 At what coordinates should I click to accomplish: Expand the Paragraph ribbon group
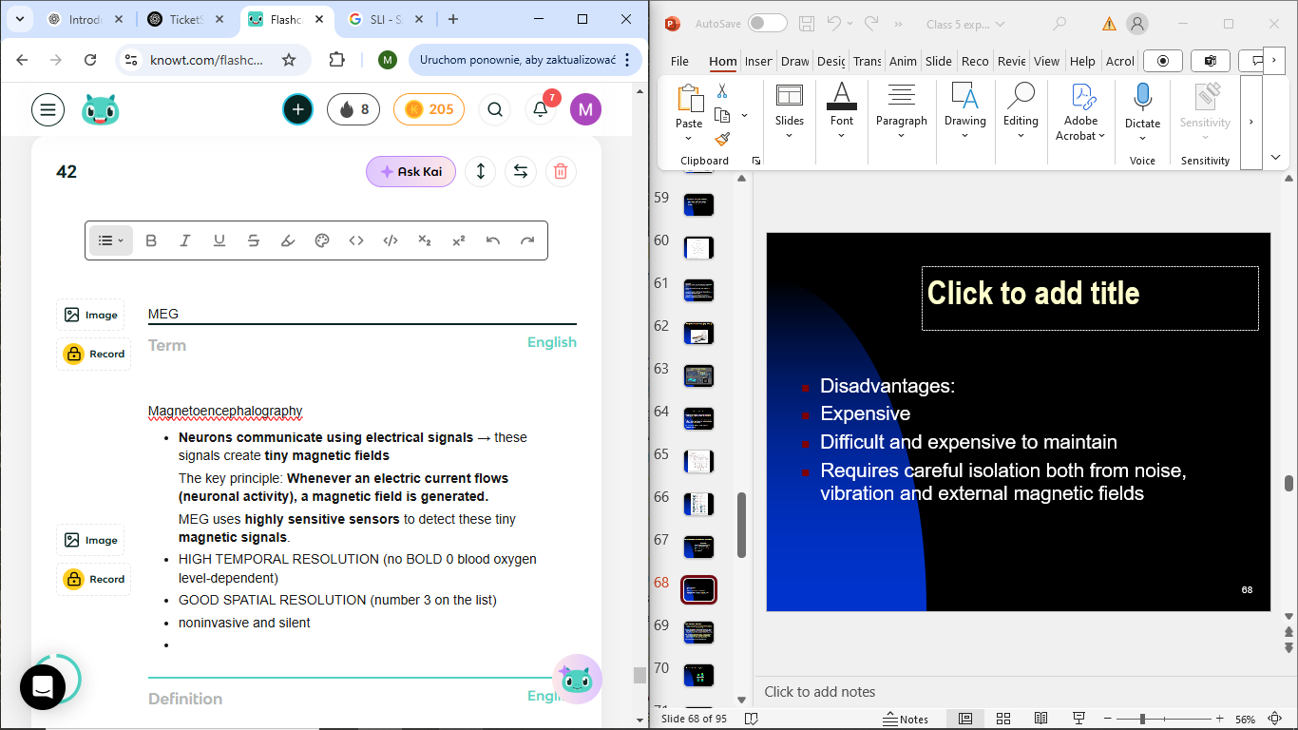[x=901, y=111]
